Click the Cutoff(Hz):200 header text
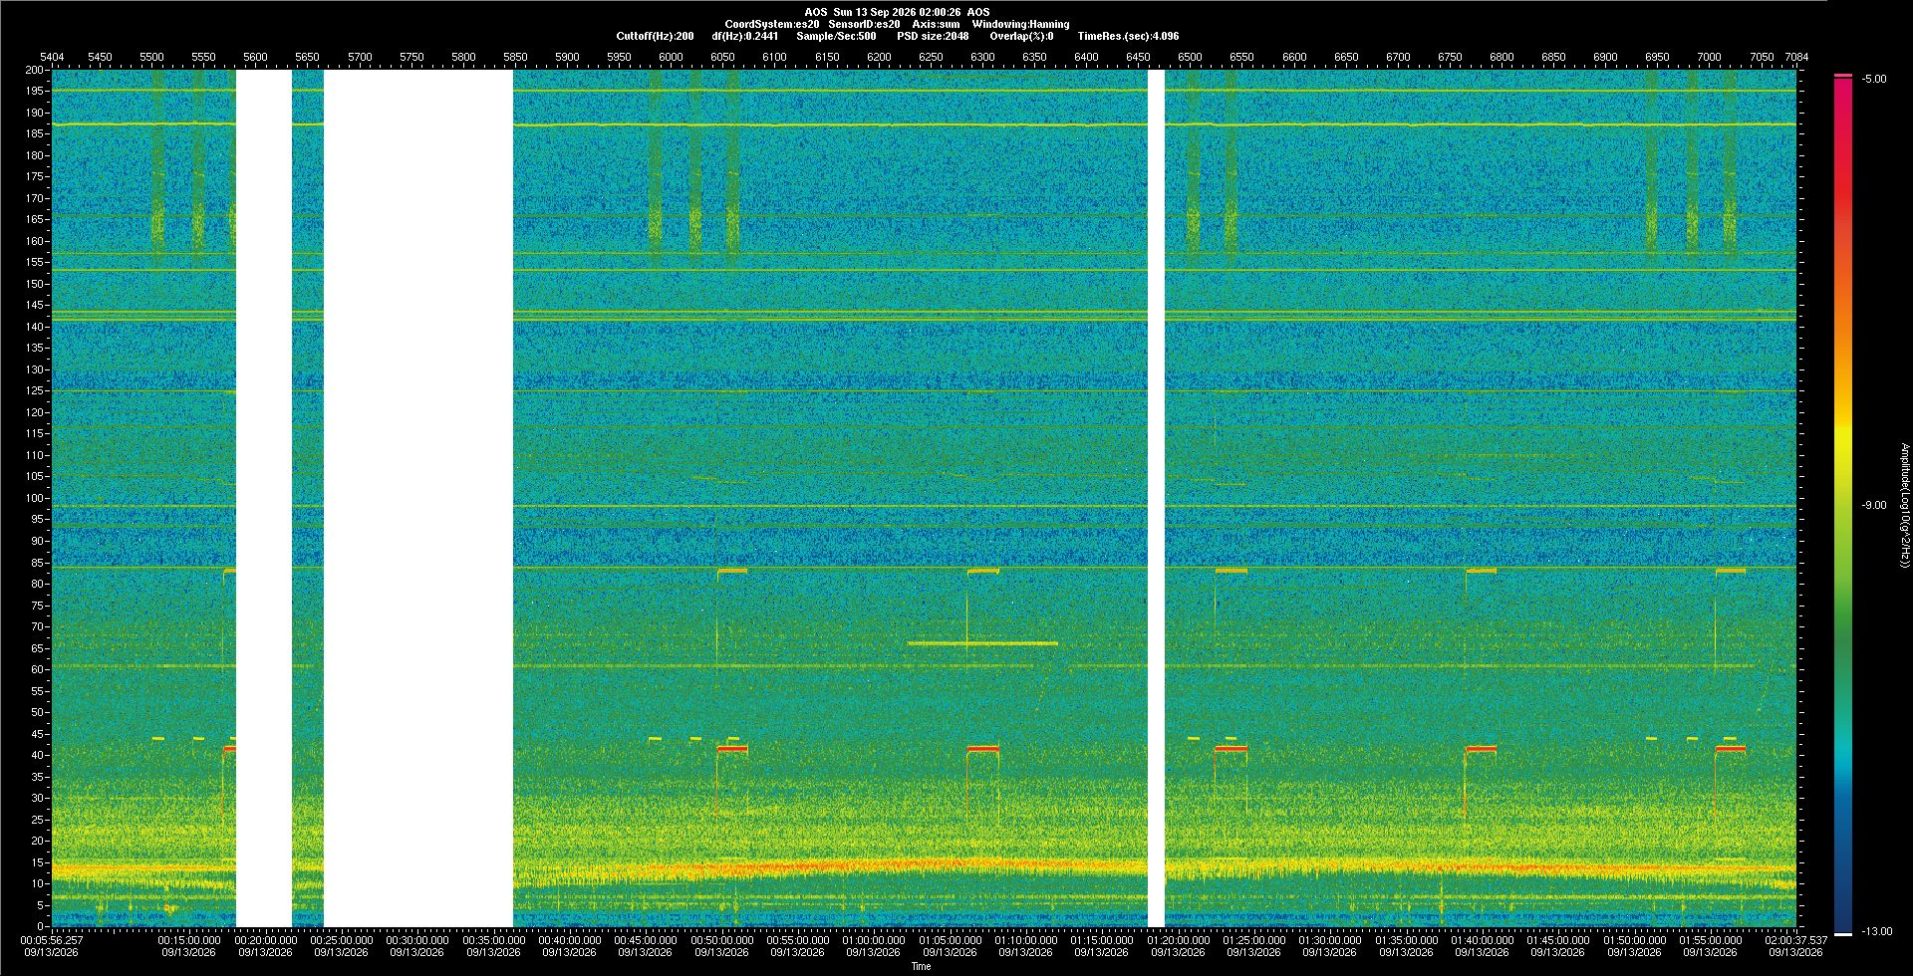The width and height of the screenshot is (1913, 976). pyautogui.click(x=655, y=36)
